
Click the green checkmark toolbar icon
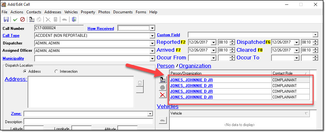(x=15, y=19)
